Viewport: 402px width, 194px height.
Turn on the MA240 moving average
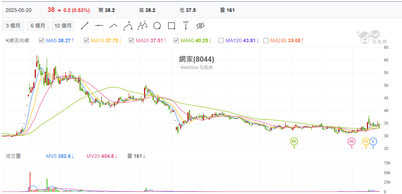pos(266,40)
